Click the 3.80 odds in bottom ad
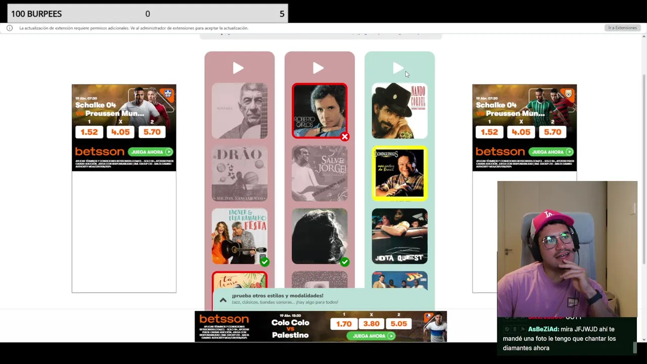Image resolution: width=647 pixels, height=364 pixels. 371,324
